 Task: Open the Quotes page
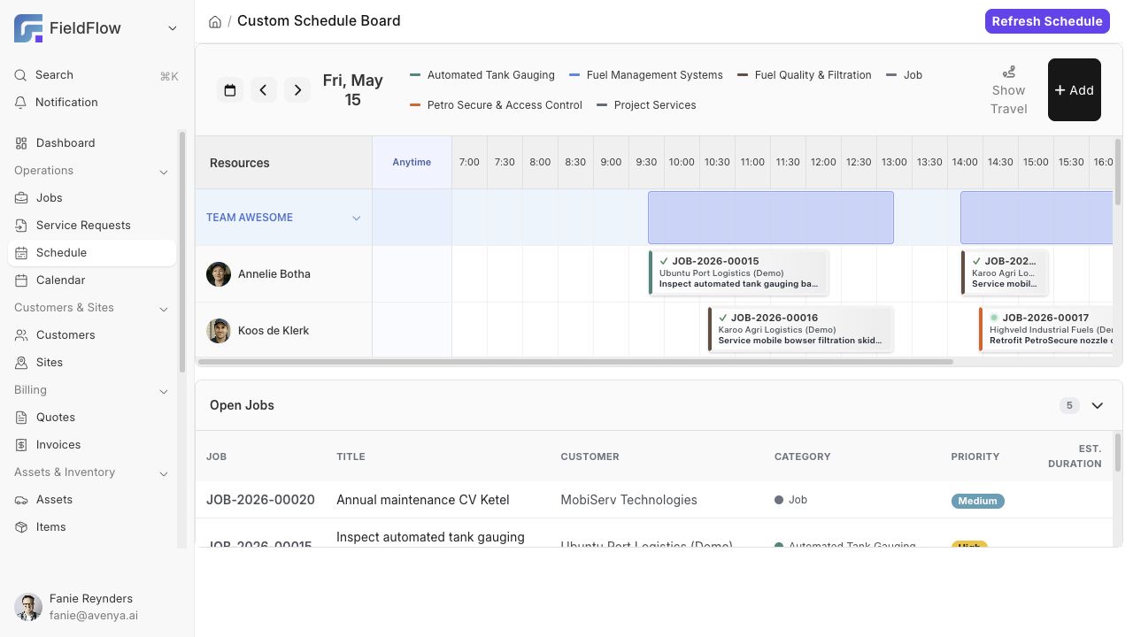click(x=92, y=418)
